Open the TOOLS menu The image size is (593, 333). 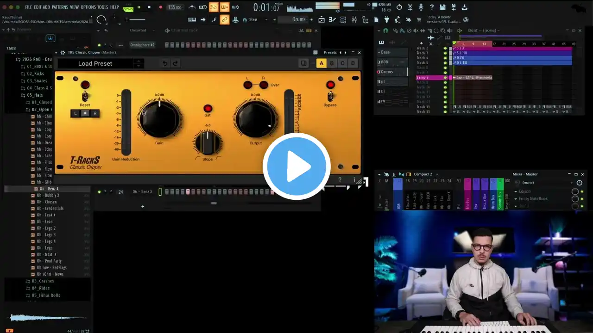[x=103, y=7]
